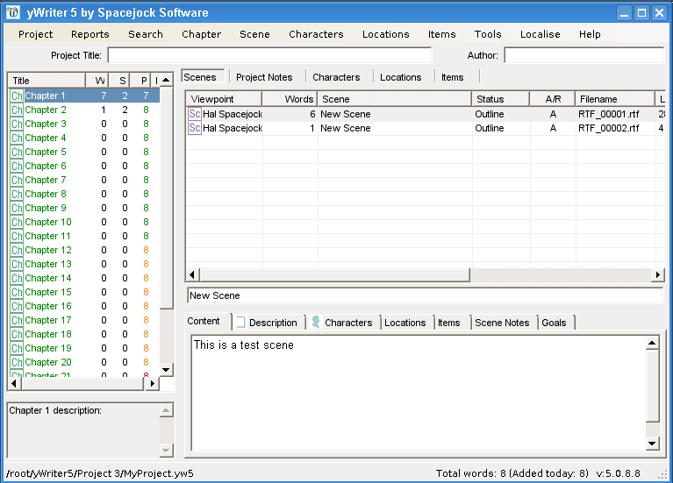
Task: Open the Search menu
Action: pyautogui.click(x=146, y=34)
